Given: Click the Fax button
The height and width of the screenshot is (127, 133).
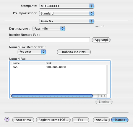Looking at the screenshot, I should coord(81,120).
